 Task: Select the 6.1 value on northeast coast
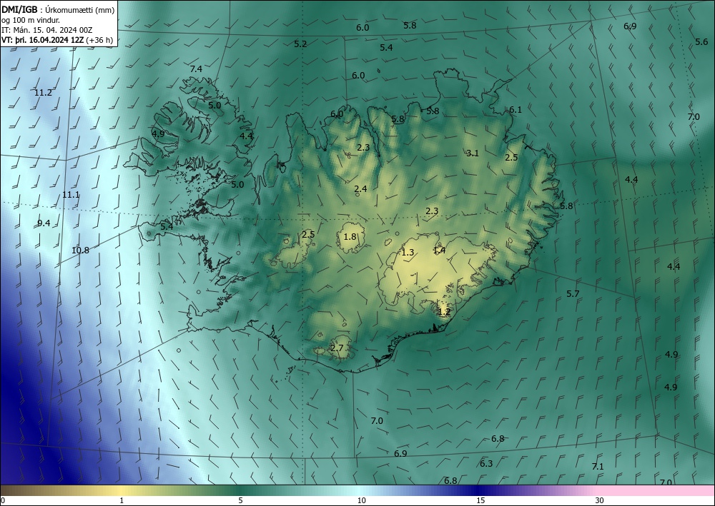(516, 110)
